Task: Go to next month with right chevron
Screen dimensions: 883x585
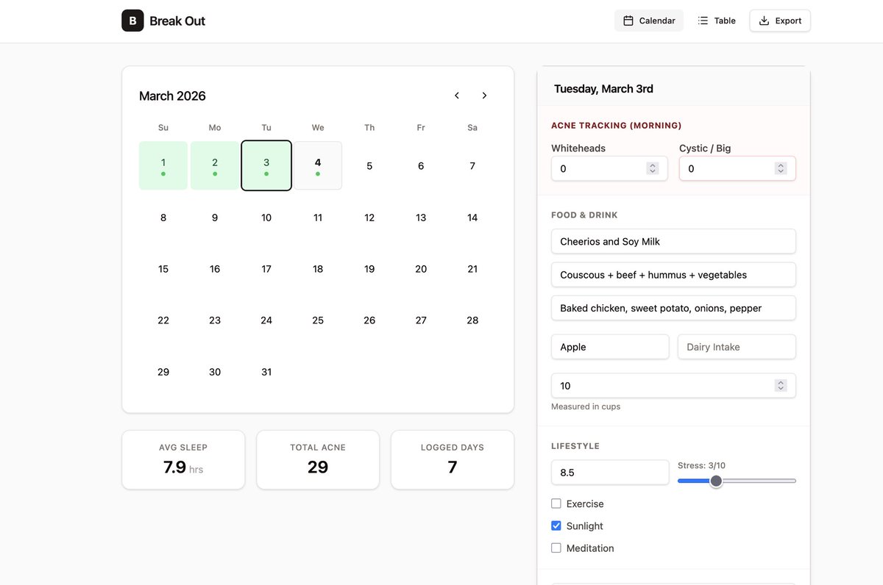Action: 484,96
